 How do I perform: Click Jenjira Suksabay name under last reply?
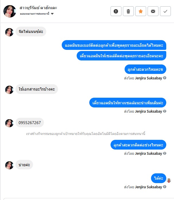coord(148,187)
